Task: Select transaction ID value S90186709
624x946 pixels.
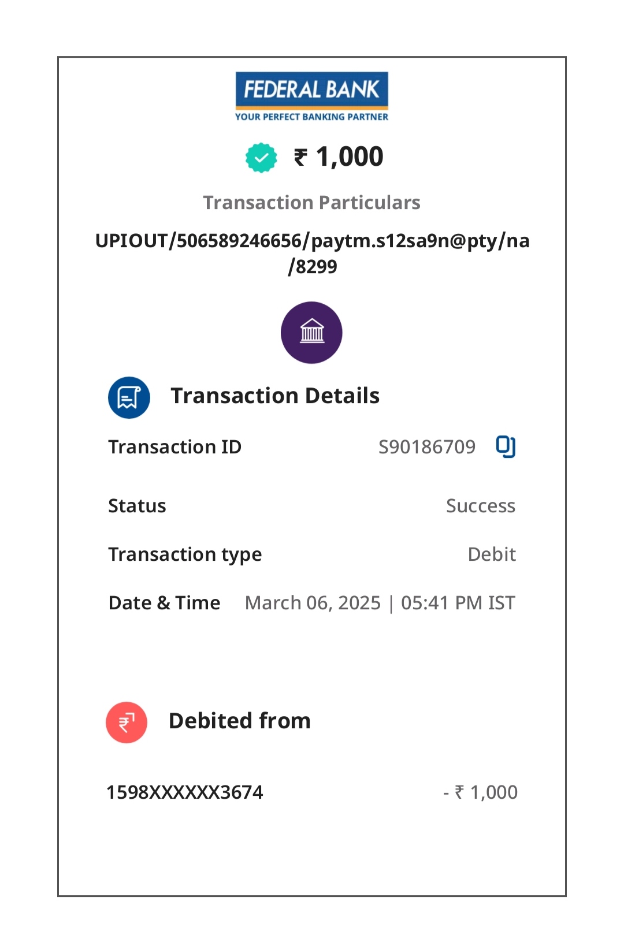Action: [426, 447]
